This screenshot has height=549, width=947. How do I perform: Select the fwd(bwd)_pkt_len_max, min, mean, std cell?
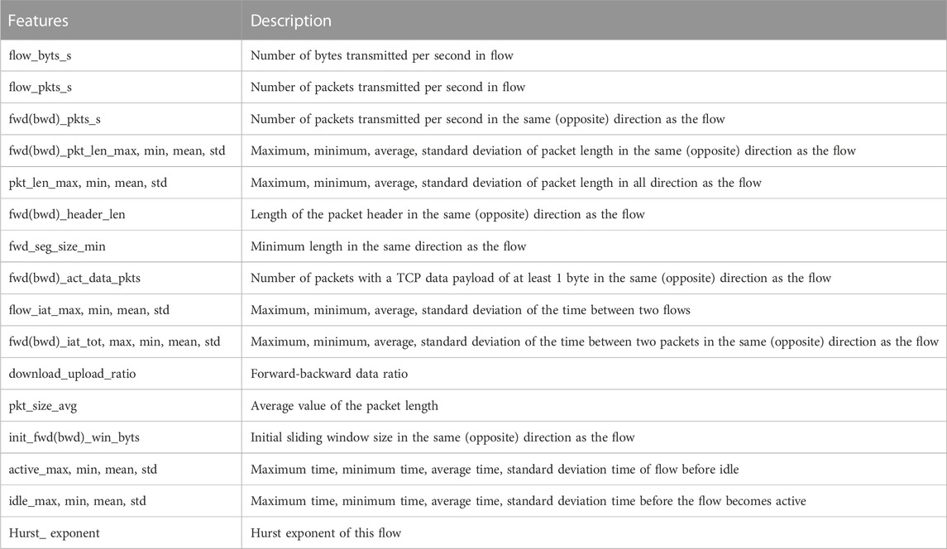(121, 151)
